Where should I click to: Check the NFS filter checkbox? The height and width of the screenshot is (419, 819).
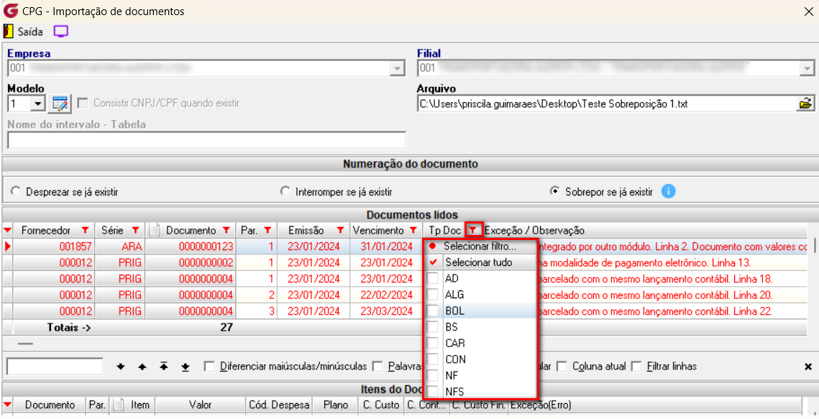click(433, 392)
